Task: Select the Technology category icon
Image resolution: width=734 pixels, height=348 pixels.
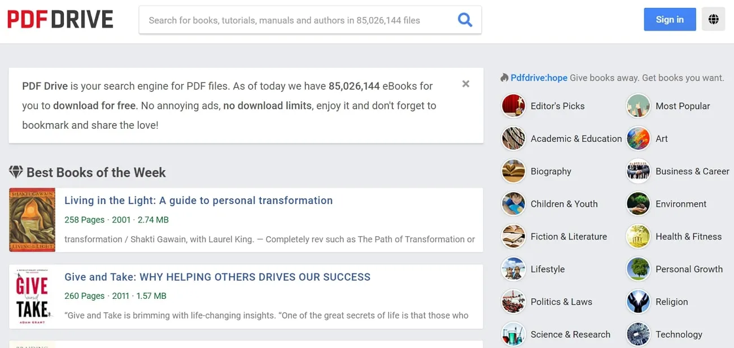Action: 638,334
